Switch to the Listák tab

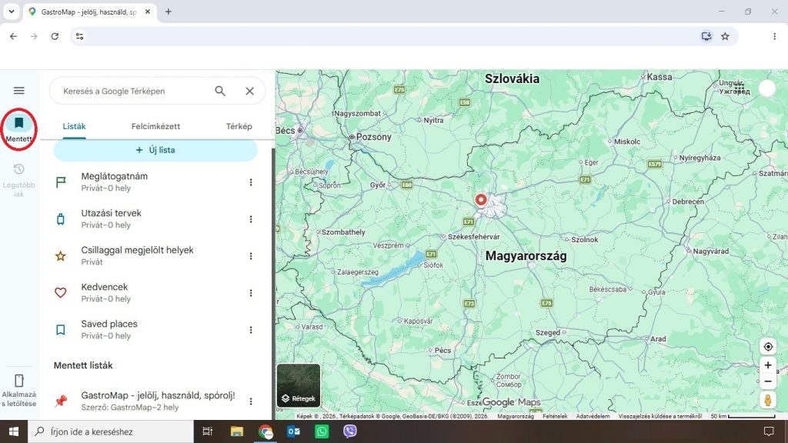[74, 127]
